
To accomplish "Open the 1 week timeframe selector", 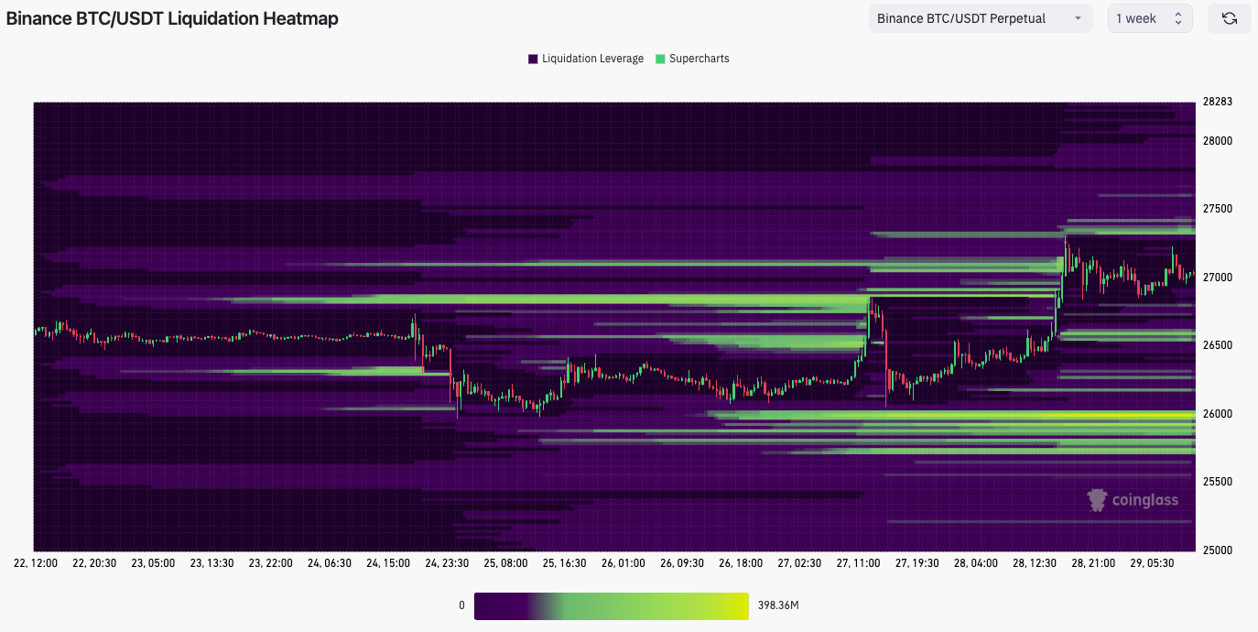I will 1144,18.
